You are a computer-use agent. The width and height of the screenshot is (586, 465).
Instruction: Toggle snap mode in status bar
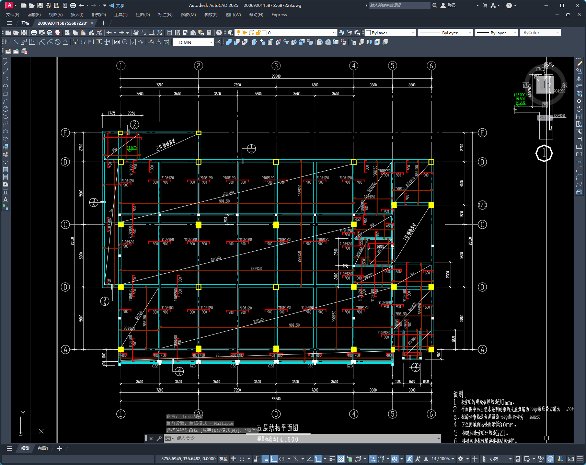(242, 459)
